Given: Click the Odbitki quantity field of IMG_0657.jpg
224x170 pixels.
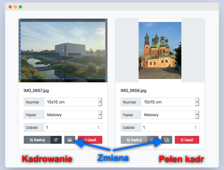Looking at the screenshot, I should [70, 127].
